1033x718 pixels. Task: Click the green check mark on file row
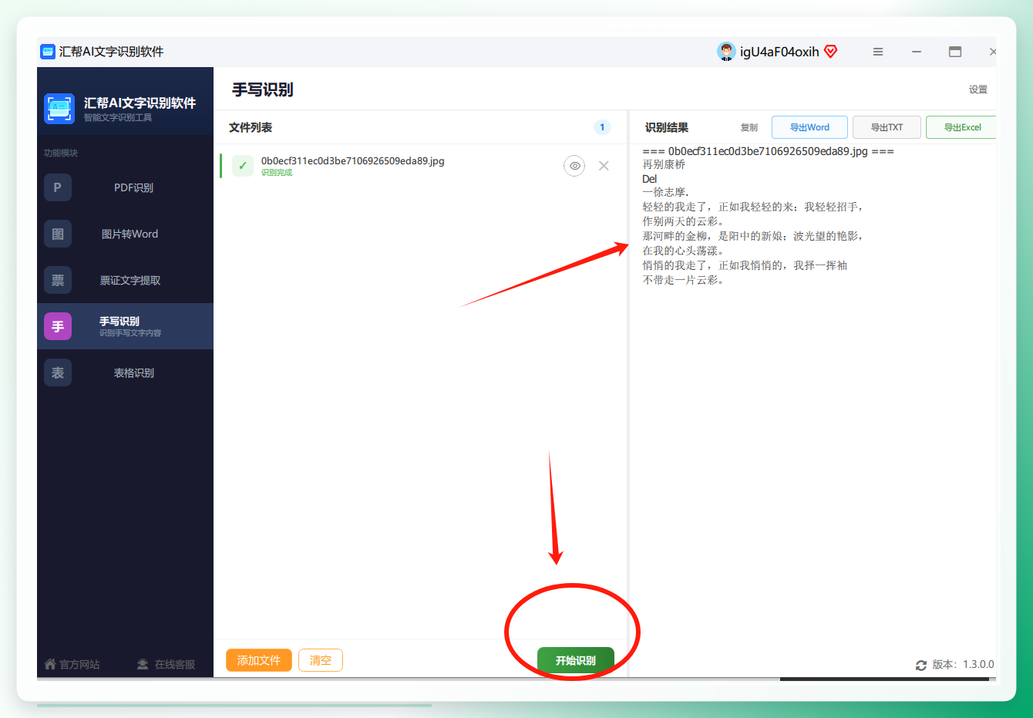pyautogui.click(x=243, y=166)
